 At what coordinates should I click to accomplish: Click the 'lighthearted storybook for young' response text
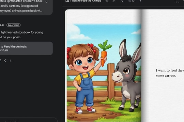(22, 32)
